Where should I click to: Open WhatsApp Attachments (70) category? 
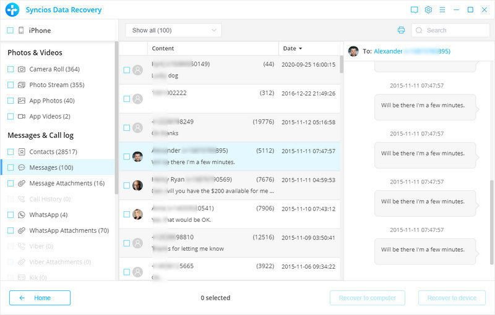click(x=69, y=230)
